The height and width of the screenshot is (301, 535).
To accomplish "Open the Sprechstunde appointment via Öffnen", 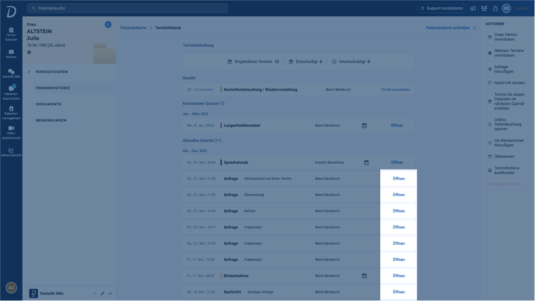I will pyautogui.click(x=397, y=162).
